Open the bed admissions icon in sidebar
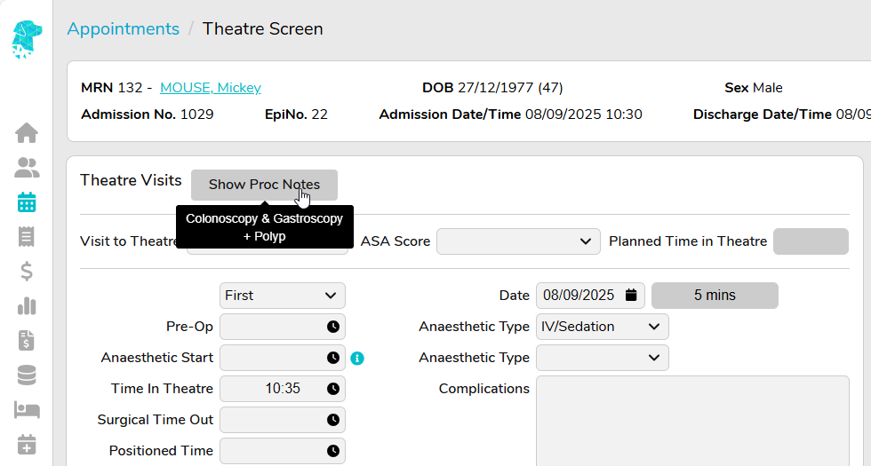This screenshot has height=466, width=871. coord(27,410)
